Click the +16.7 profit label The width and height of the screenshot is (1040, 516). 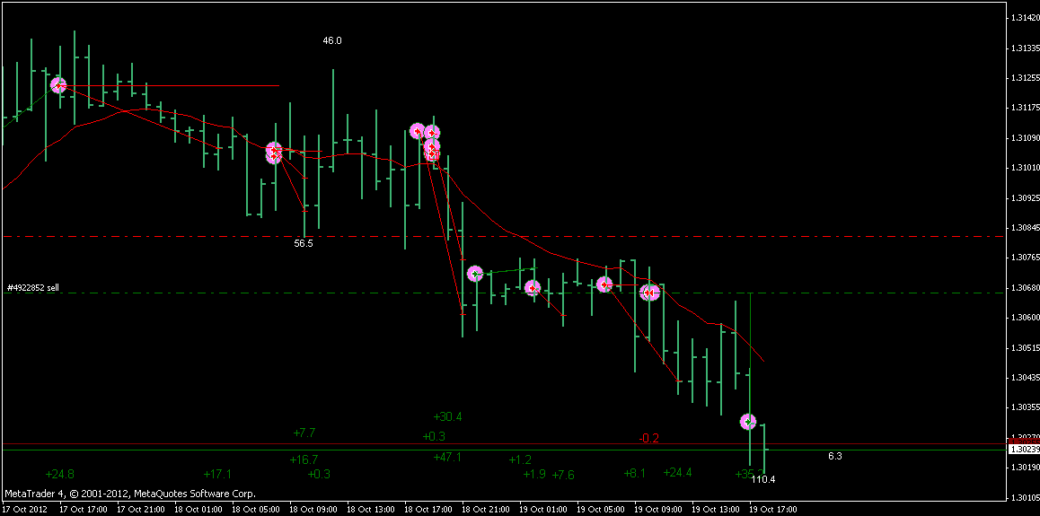[304, 459]
